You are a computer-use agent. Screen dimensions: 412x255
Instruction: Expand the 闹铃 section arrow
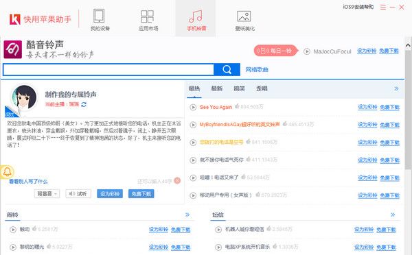(x=187, y=215)
